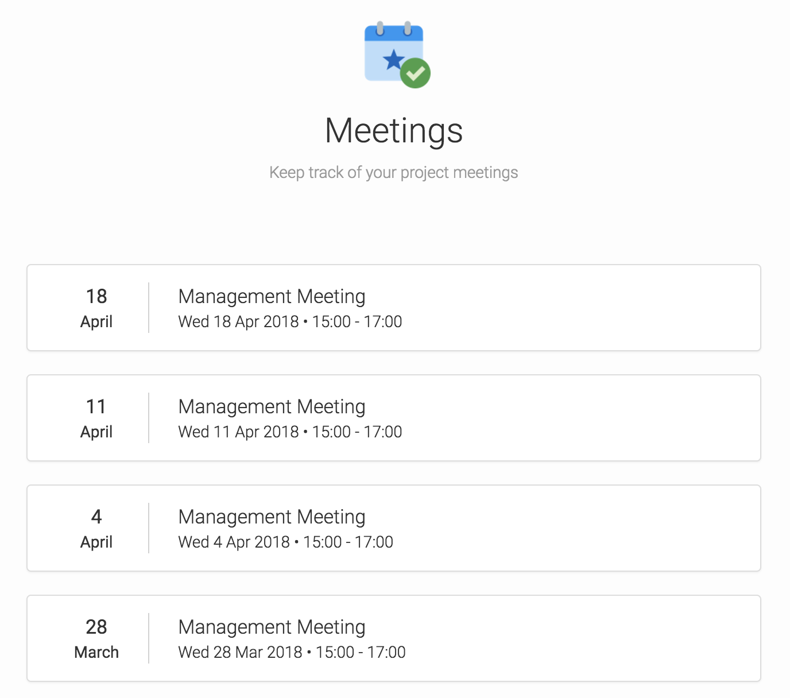Select the 'Wed 28 Mar 2018' time line
The width and height of the screenshot is (790, 698).
292,652
